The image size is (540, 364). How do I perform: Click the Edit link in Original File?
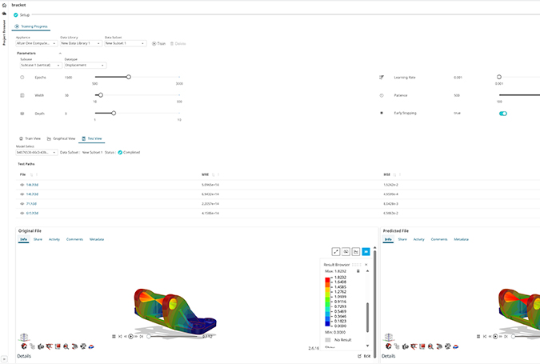364,356
